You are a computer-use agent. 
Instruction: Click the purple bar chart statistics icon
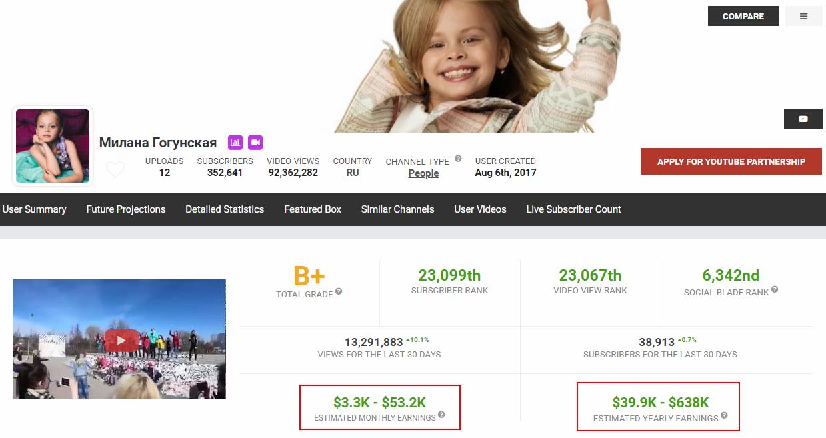point(235,142)
